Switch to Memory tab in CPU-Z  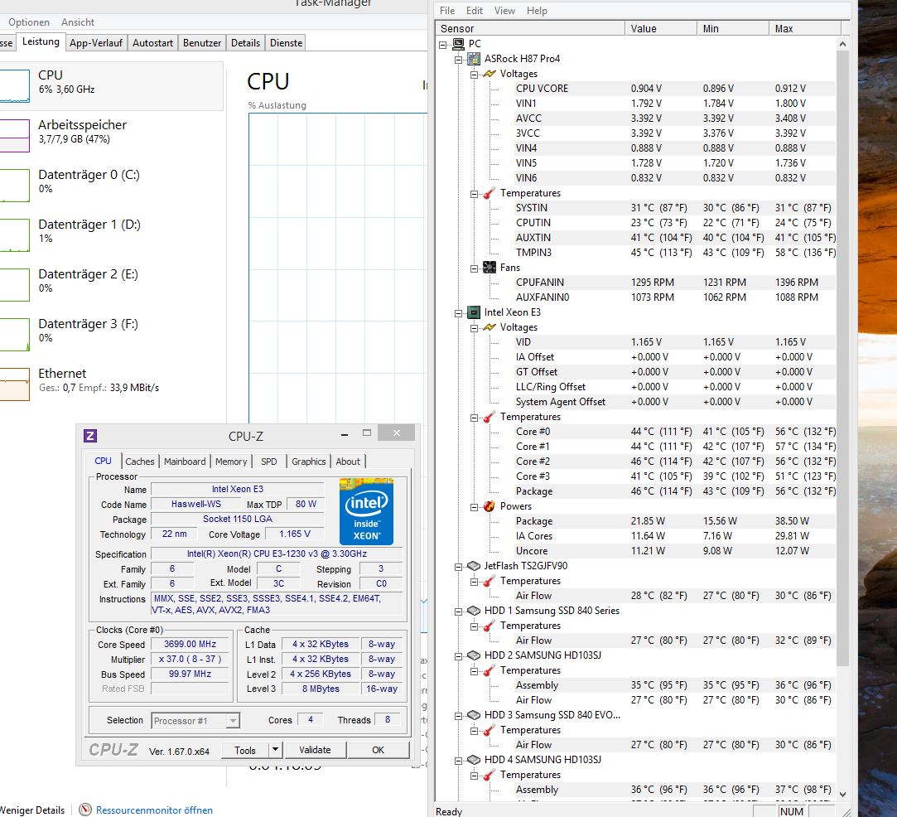231,462
